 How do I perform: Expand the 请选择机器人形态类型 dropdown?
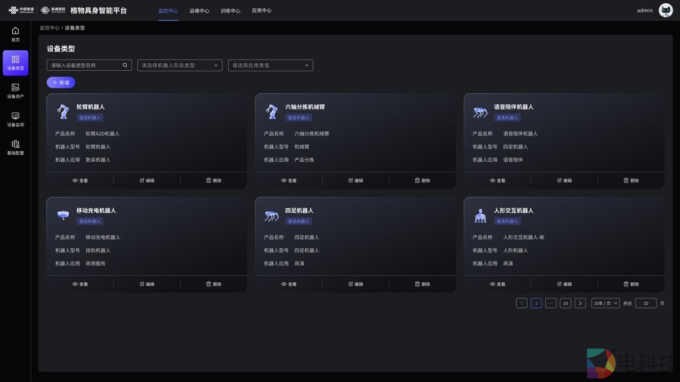pyautogui.click(x=179, y=65)
